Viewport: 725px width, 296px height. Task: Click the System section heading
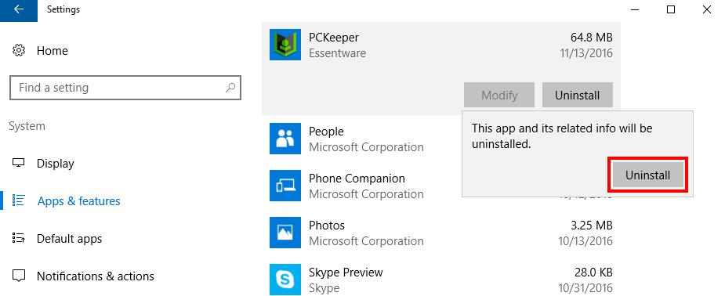27,126
